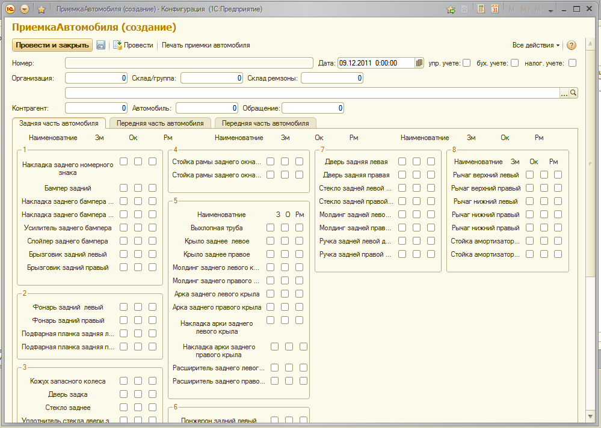Enable the упр. учете checkbox
Screen dimensions: 601x428
point(466,63)
